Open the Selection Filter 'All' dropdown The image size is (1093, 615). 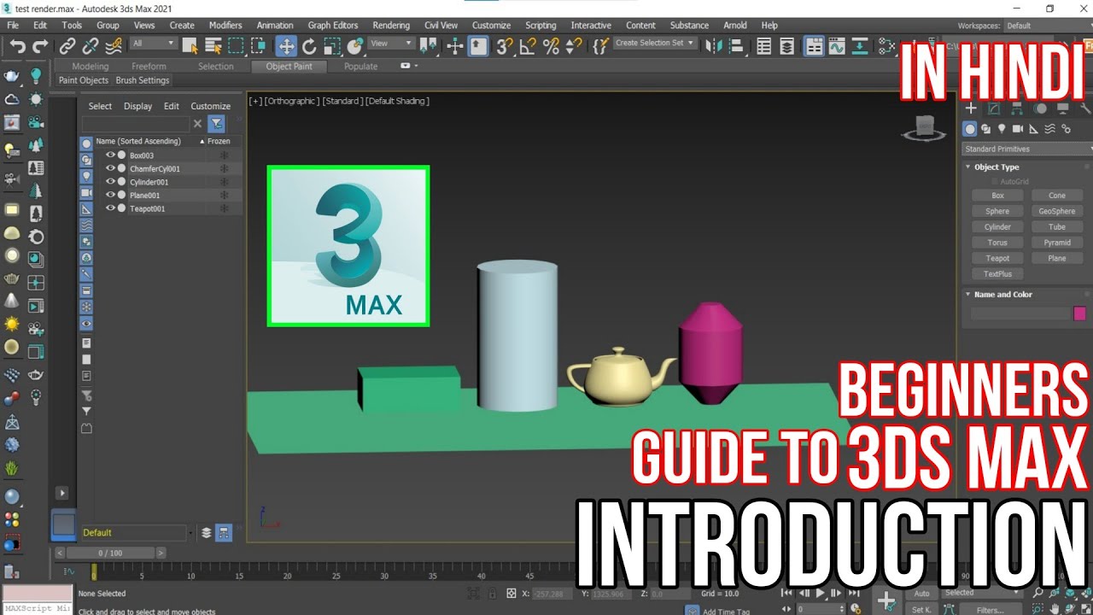(154, 44)
